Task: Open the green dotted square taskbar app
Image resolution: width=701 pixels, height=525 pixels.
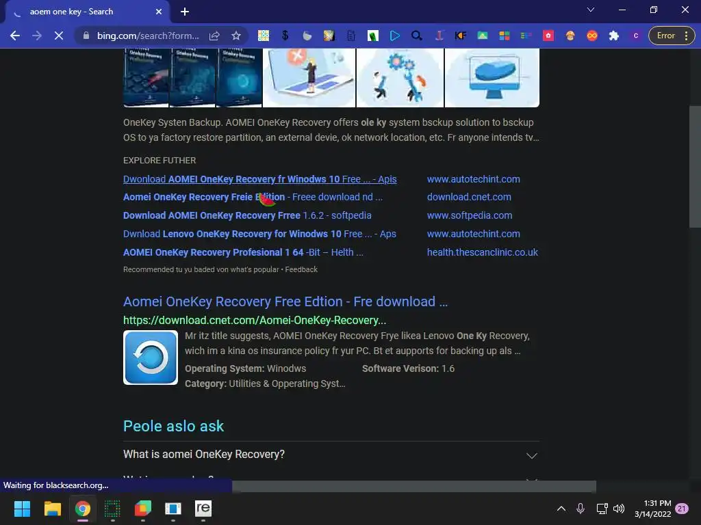Action: pos(113,509)
